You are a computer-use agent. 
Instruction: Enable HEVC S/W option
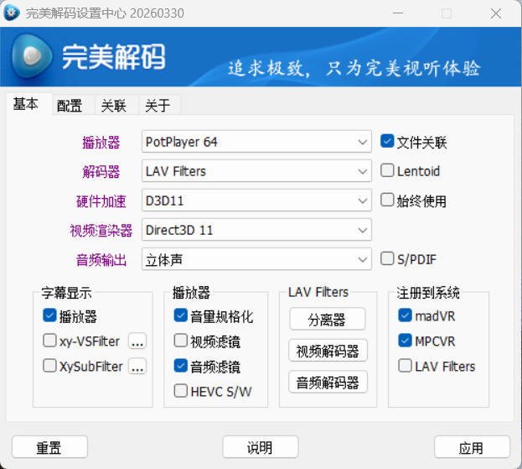pyautogui.click(x=181, y=391)
